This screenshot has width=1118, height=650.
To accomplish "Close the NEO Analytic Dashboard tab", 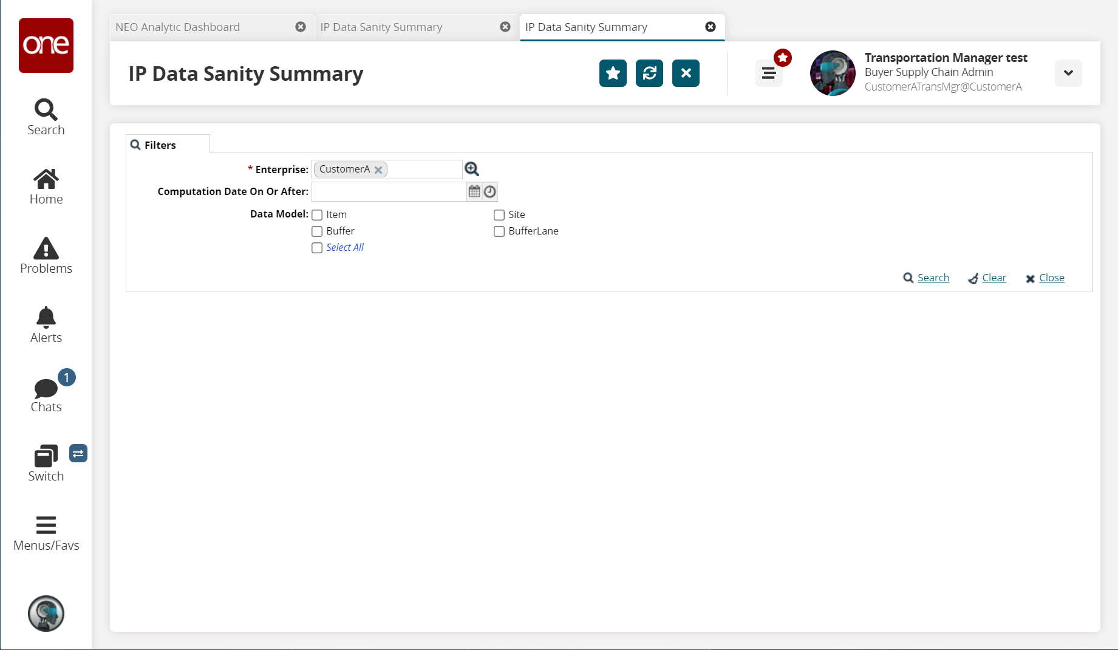I will (x=301, y=27).
